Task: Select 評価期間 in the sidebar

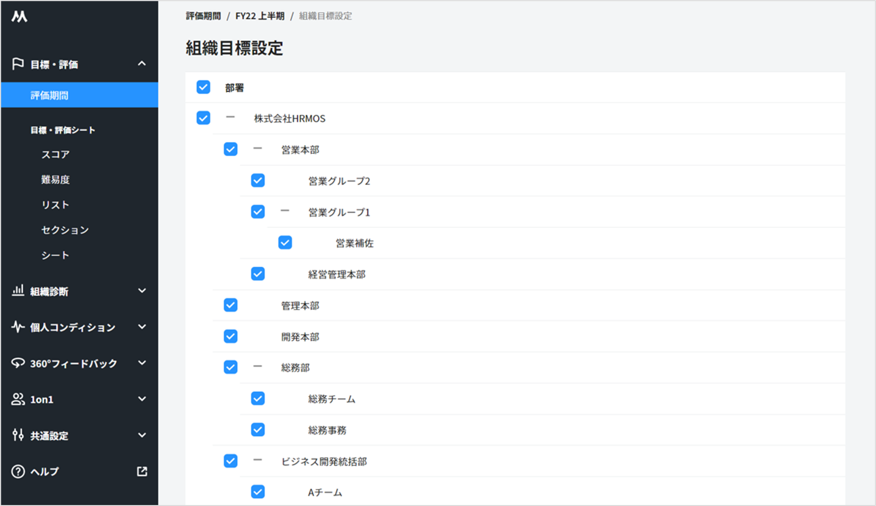Action: pos(49,95)
